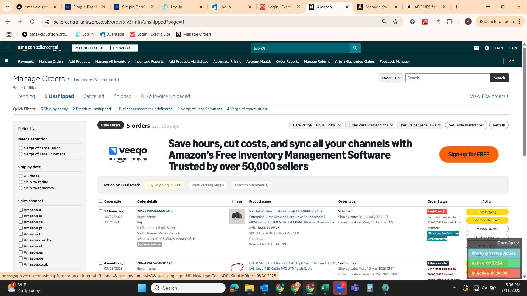The width and height of the screenshot is (527, 296).
Task: Select order 205-5310599-6693943 checkbox
Action: click(x=100, y=211)
